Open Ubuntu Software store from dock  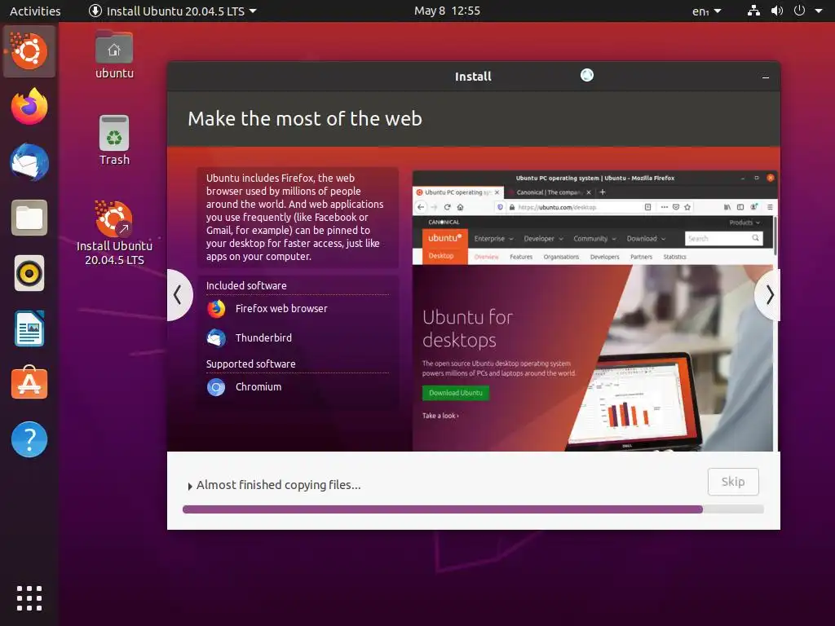tap(29, 383)
